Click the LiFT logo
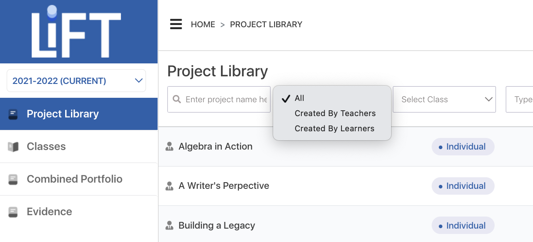533x242 pixels. (x=76, y=31)
